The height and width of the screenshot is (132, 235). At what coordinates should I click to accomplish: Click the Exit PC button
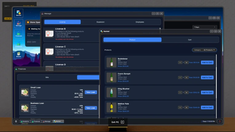(117, 122)
